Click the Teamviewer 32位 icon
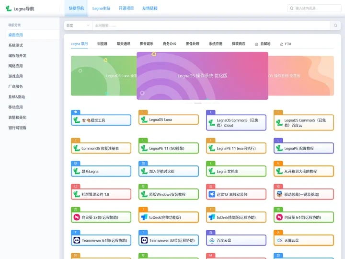Screen dimensions: 345x259 [144, 240]
